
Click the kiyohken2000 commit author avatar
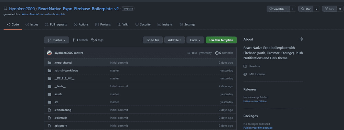[50, 53]
